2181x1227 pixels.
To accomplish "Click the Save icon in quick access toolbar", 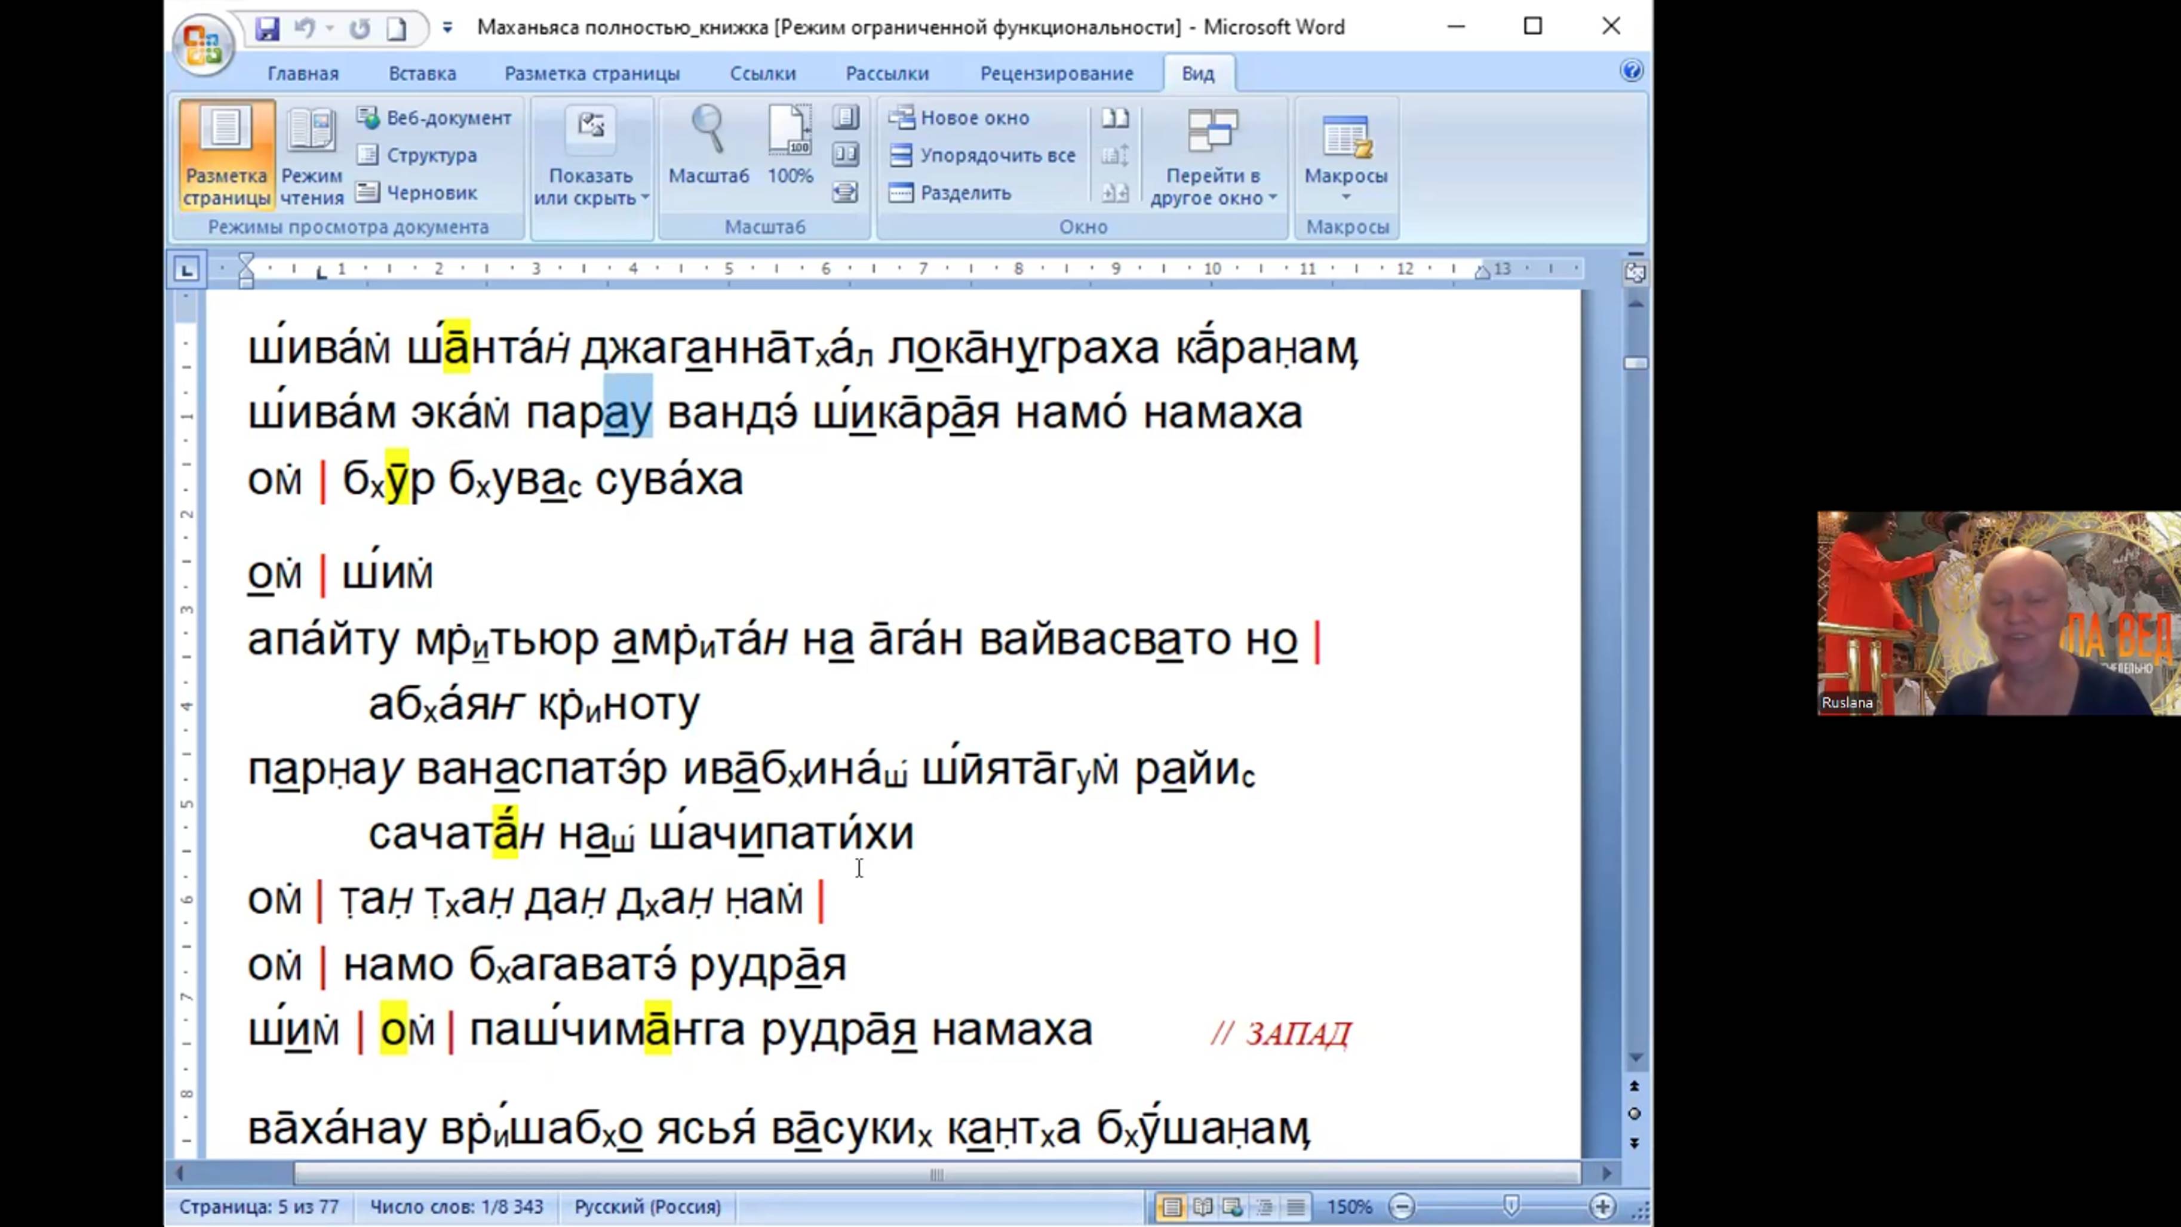I will pyautogui.click(x=267, y=28).
